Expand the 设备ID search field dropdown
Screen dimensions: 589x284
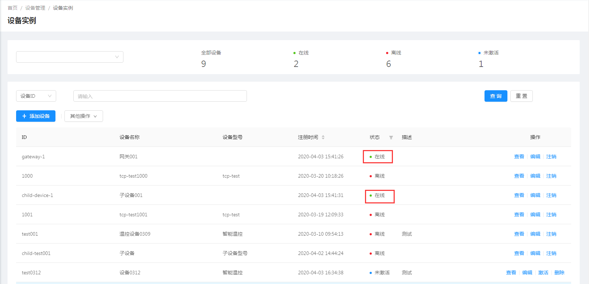36,96
